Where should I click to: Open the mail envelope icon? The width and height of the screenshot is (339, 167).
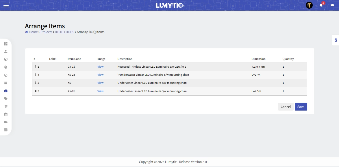332,5
